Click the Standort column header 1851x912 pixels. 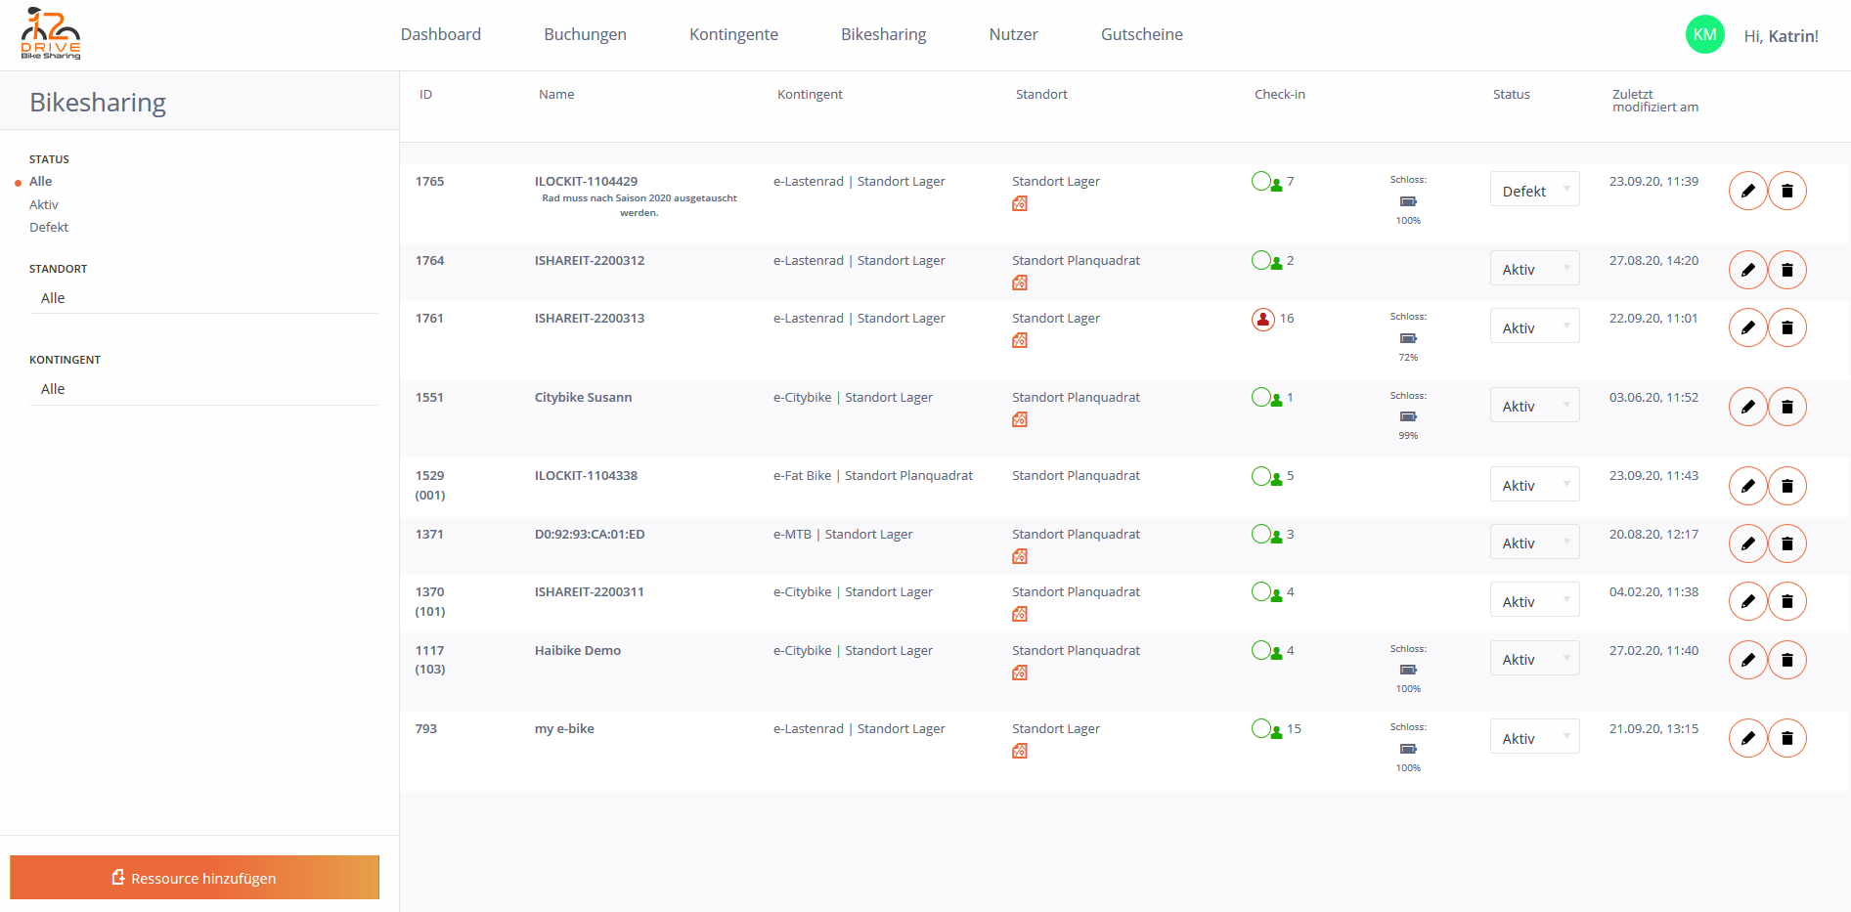coord(1041,94)
